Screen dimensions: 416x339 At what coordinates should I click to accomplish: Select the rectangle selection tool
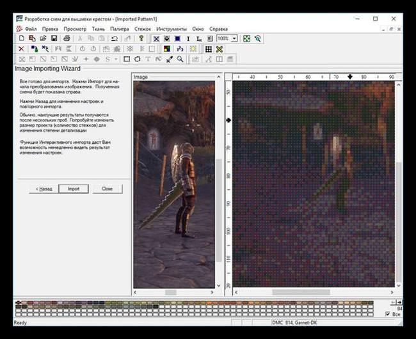click(x=127, y=59)
